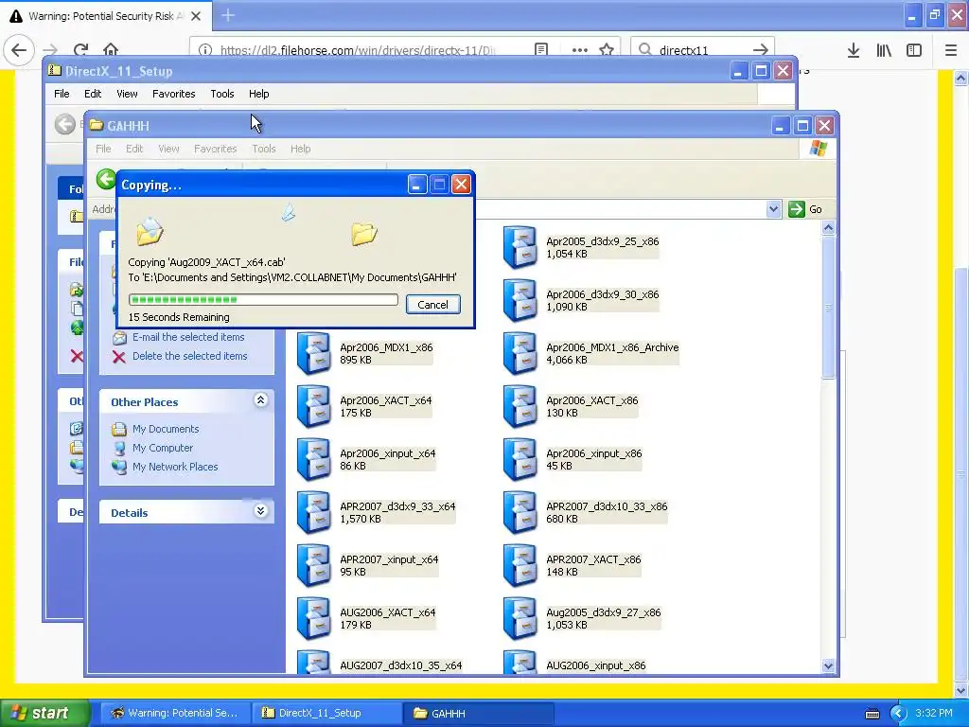Switch to DirectX_11_Setup taskbar button
The width and height of the screenshot is (969, 727).
tap(325, 714)
